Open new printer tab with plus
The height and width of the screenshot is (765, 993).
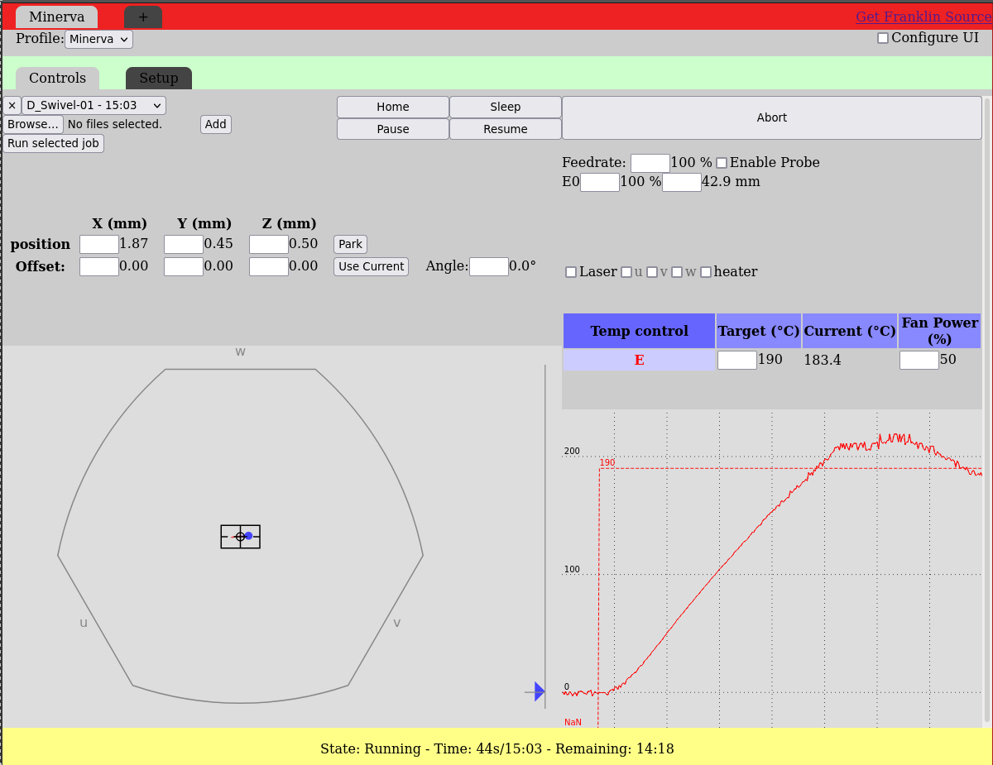click(143, 17)
